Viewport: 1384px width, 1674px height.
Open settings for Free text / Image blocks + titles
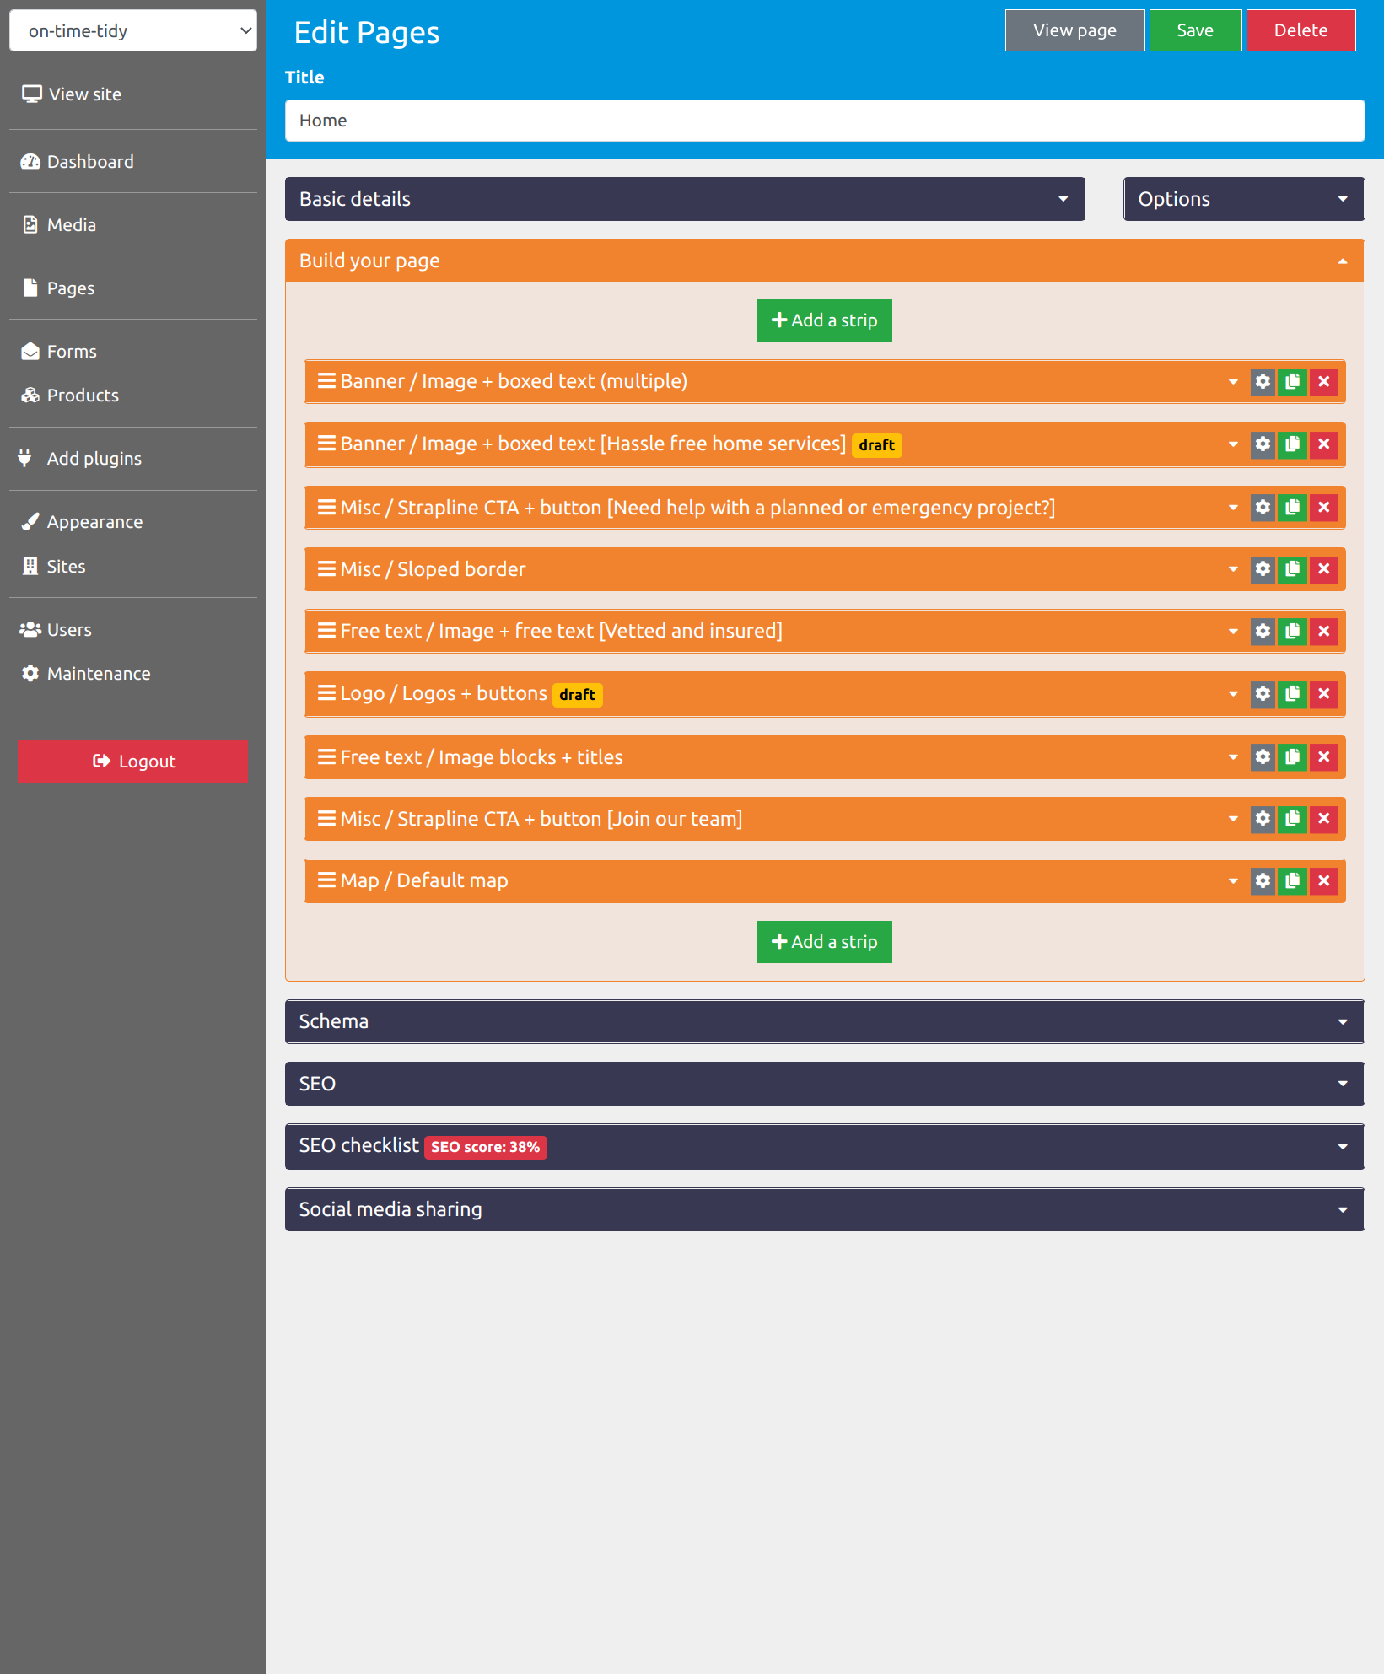tap(1263, 757)
